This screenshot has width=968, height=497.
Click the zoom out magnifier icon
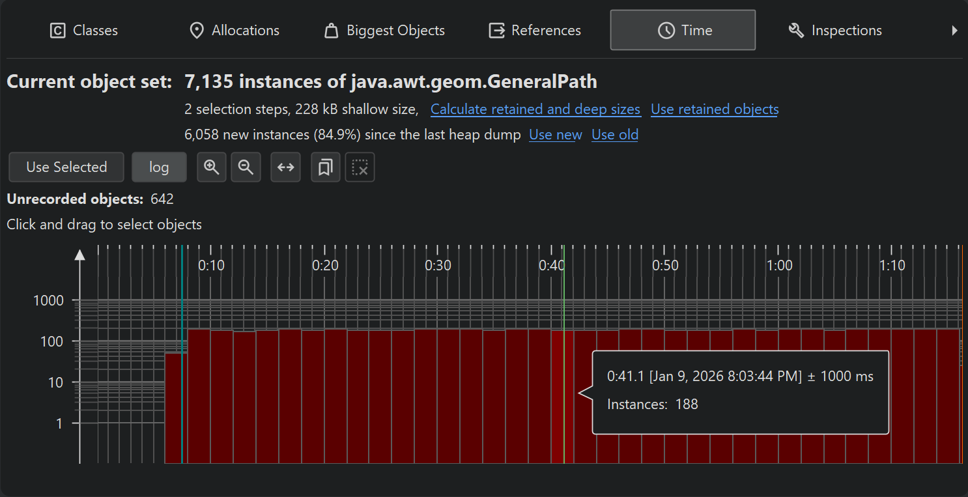[246, 167]
